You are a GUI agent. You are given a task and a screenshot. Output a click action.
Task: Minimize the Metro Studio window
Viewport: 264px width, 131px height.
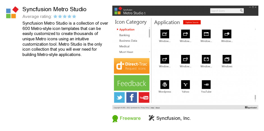[250, 7]
